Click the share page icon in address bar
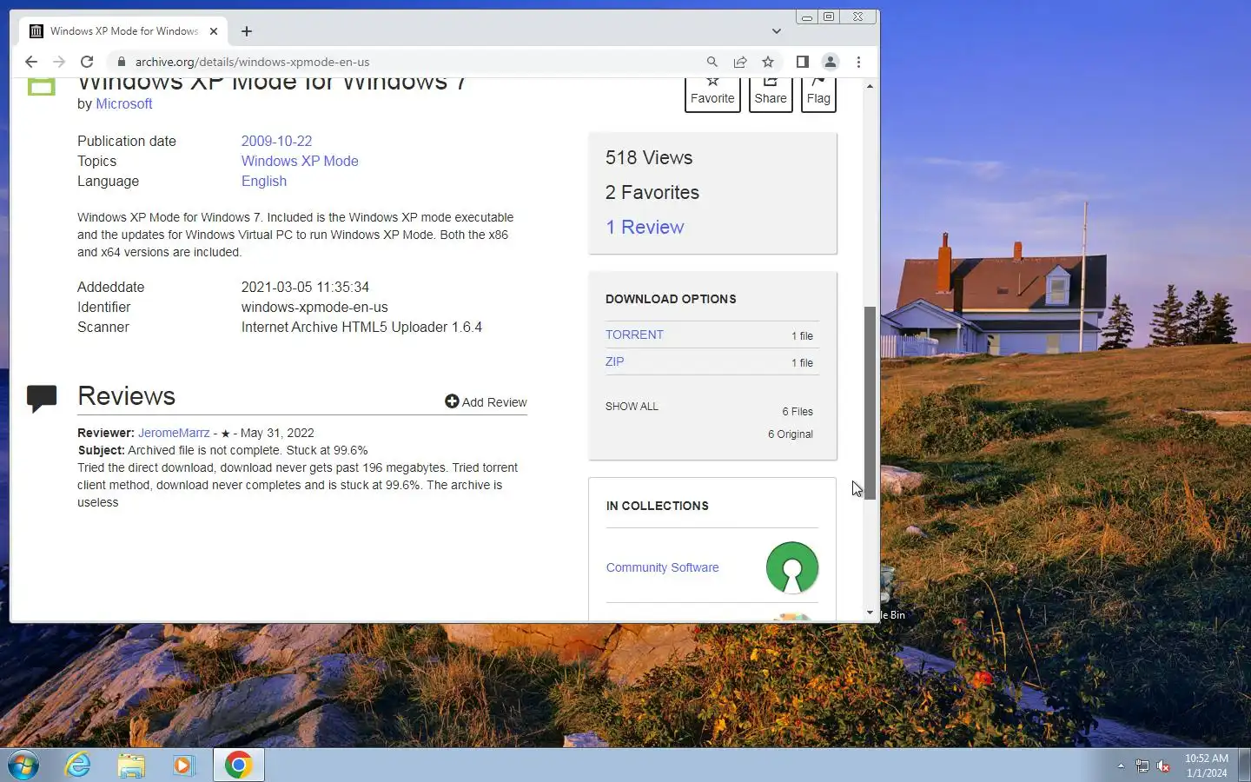This screenshot has height=782, width=1251. (740, 62)
